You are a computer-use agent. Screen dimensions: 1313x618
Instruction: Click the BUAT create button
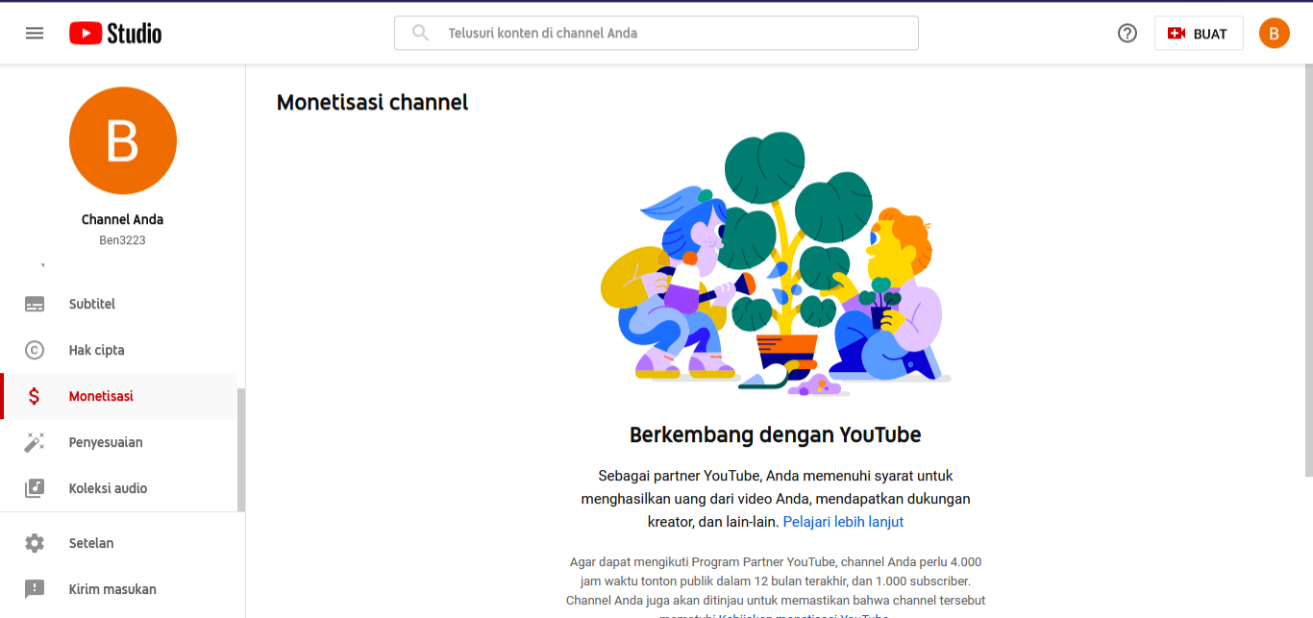click(1199, 34)
